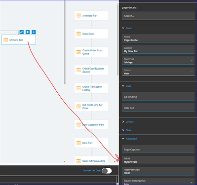Click the Ep Binding input field
This screenshot has width=197, height=185.
158,96
